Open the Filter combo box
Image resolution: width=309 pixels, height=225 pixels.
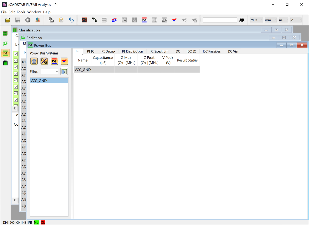coord(49,72)
